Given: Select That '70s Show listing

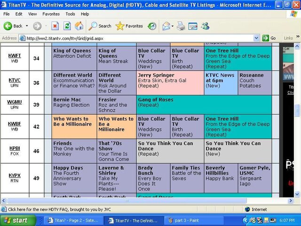Looking at the screenshot, I should [117, 151].
